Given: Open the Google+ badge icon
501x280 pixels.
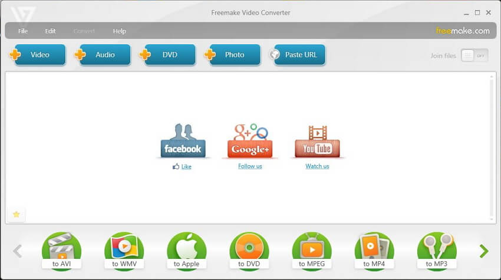Looking at the screenshot, I should click(250, 141).
